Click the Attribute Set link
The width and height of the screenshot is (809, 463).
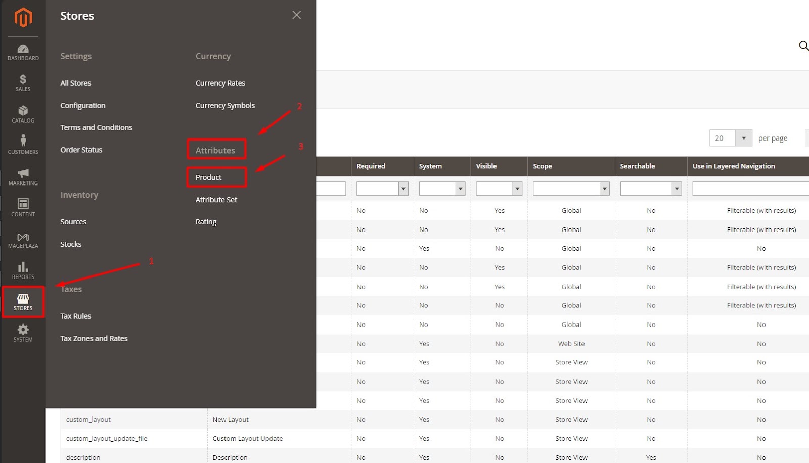tap(216, 200)
